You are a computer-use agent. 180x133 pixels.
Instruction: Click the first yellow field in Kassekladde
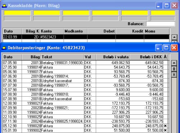click(x=17, y=13)
